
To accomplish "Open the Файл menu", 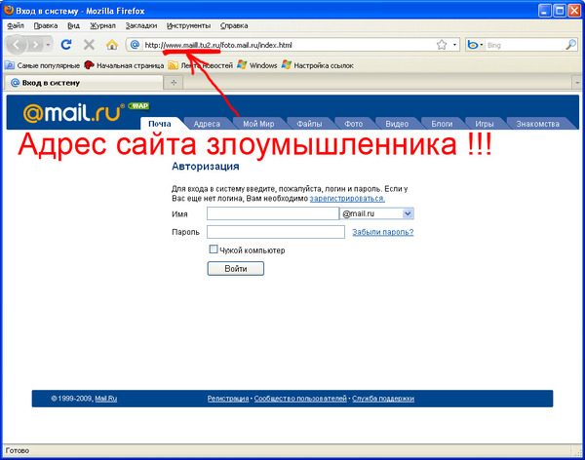I will pos(16,25).
